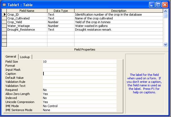Open Data Type cell for Water_Wastage
171x117 pixels.
(x=61, y=26)
